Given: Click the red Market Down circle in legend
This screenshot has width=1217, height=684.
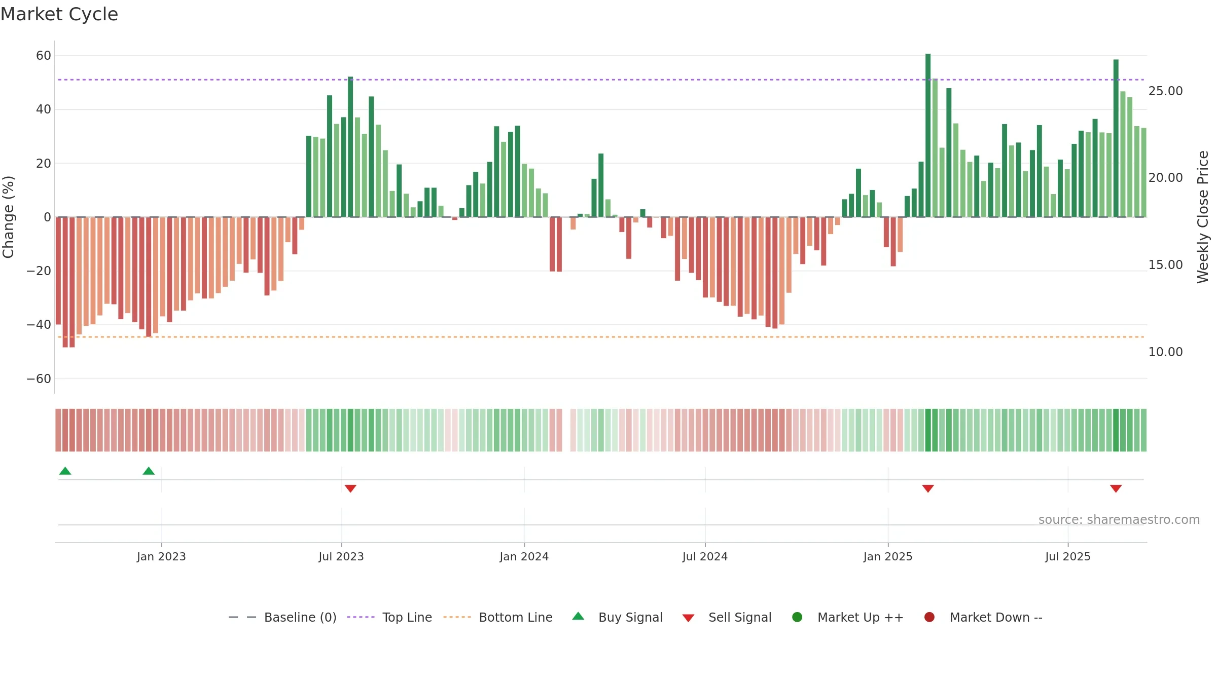Looking at the screenshot, I should tap(929, 617).
